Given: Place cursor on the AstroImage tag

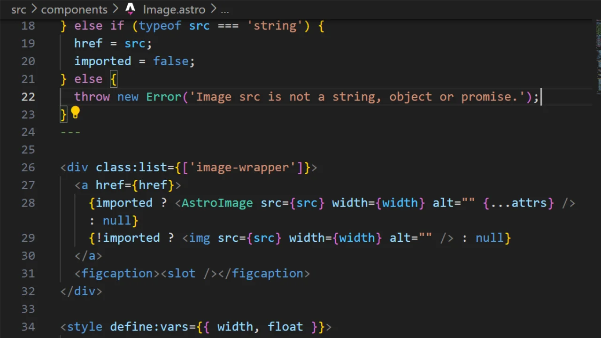Looking at the screenshot, I should (x=217, y=203).
